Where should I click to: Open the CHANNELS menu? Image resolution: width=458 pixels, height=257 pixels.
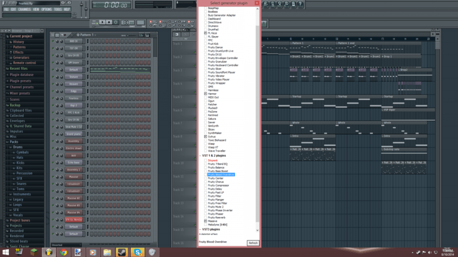[x=25, y=9]
